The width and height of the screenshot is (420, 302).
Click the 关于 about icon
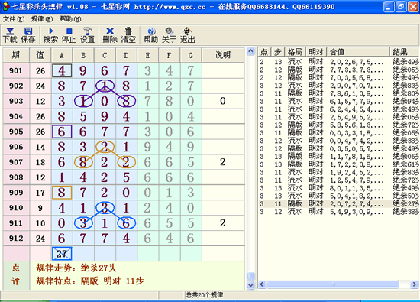pos(169,35)
